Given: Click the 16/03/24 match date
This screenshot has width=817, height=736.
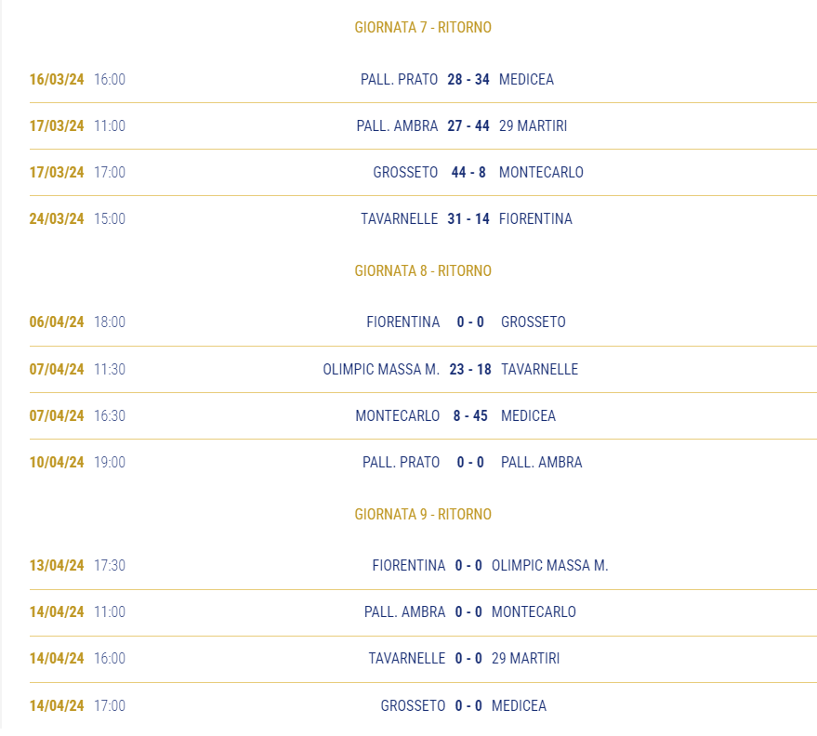Looking at the screenshot, I should click(x=57, y=79).
